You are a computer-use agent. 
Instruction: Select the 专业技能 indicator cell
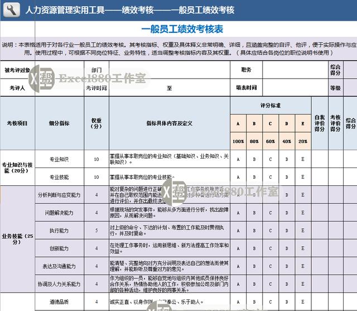(60, 177)
